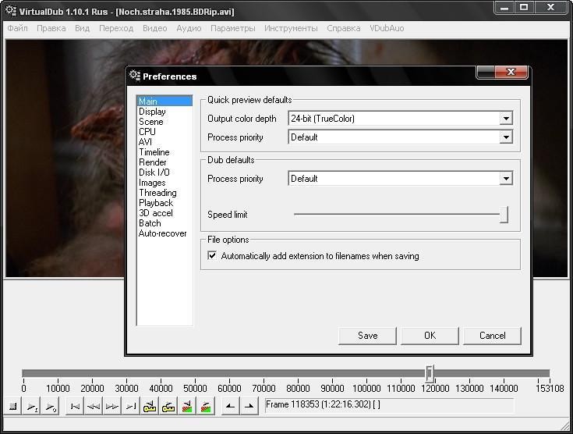Uncheck automatically add extension to filenames
The height and width of the screenshot is (434, 573).
212,255
